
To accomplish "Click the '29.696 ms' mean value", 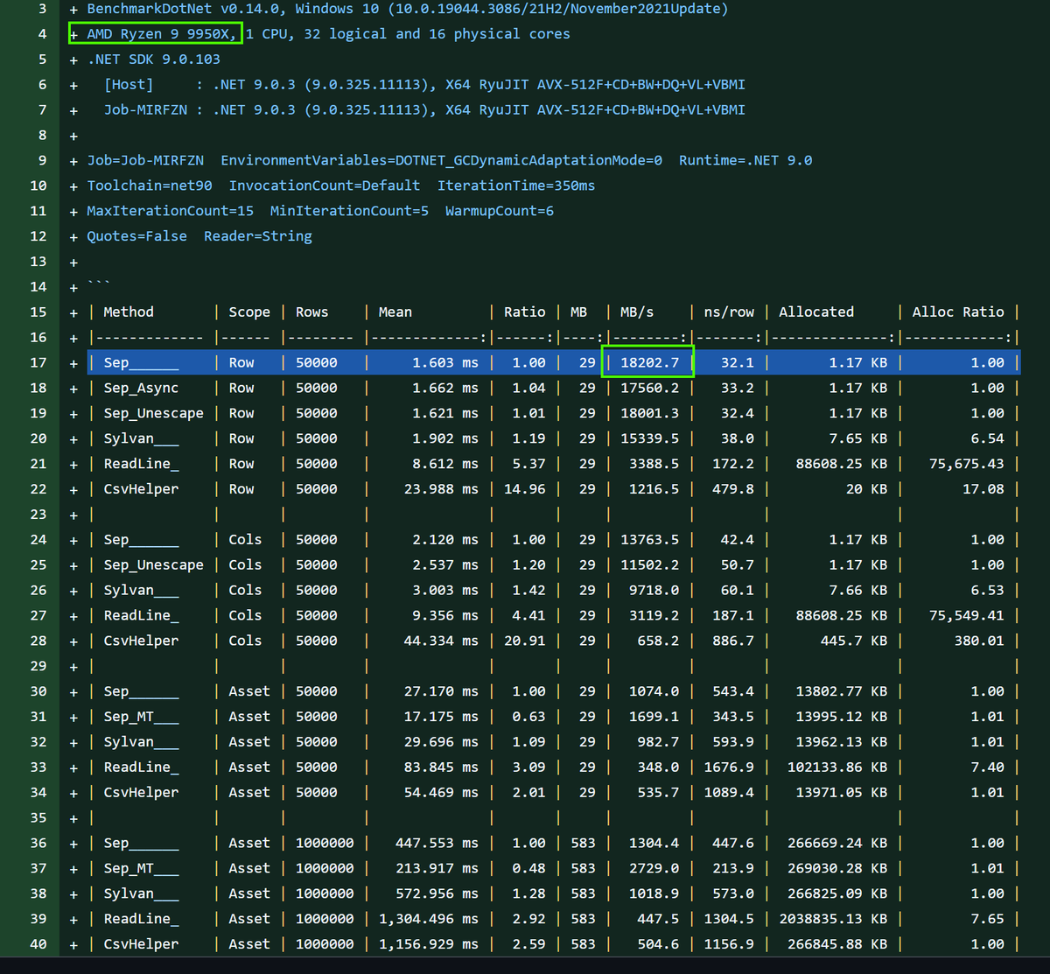I will pyautogui.click(x=441, y=742).
